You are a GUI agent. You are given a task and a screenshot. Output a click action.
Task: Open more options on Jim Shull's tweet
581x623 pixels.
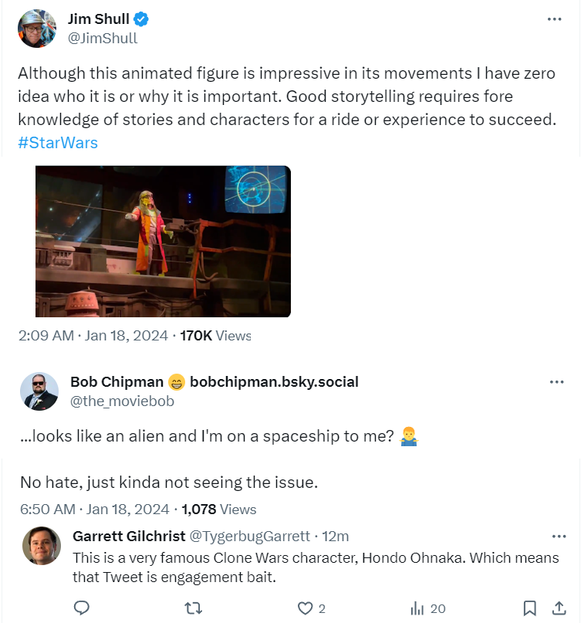pos(554,19)
